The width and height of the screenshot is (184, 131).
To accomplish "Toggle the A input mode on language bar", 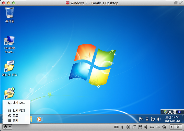I will [x=170, y=112].
